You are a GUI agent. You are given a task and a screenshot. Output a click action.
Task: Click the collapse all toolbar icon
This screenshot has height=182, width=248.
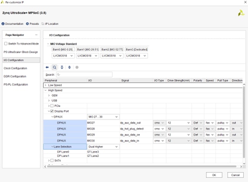(62, 67)
